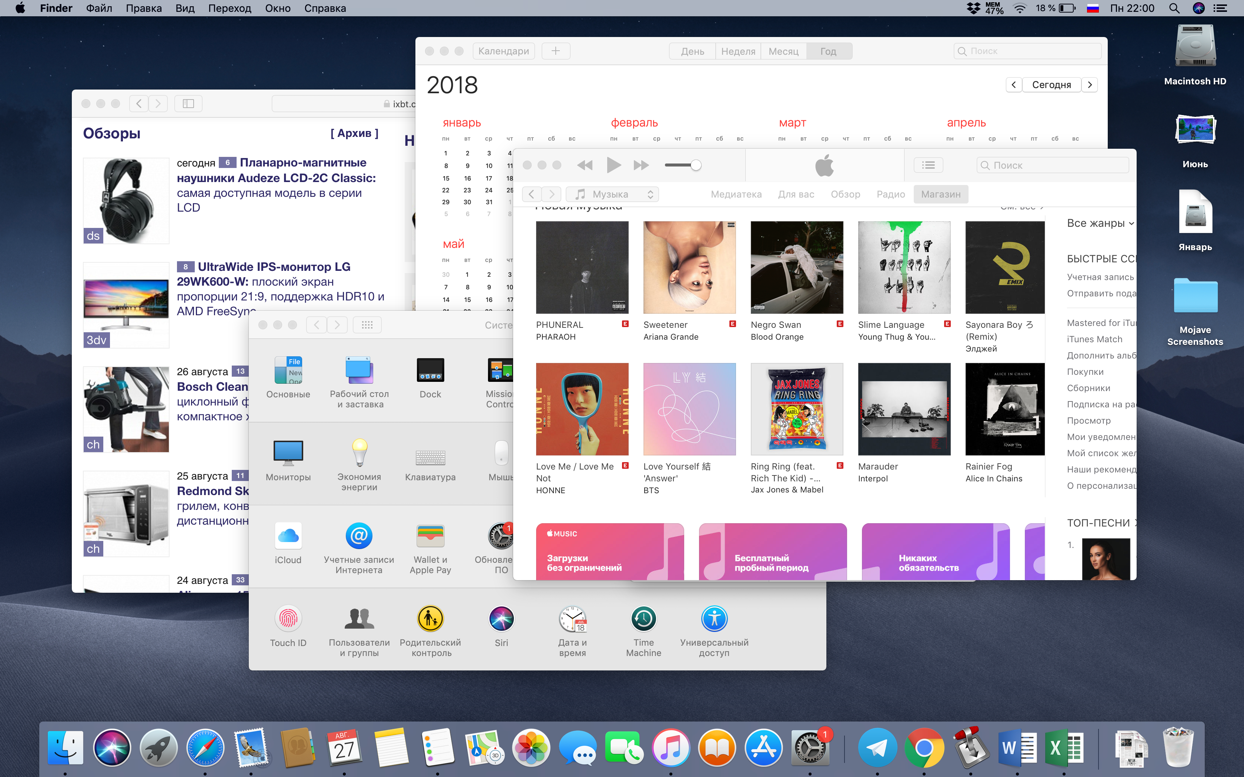Switch to the Радио tab in iTunes
Viewport: 1244px width, 777px height.
click(890, 194)
